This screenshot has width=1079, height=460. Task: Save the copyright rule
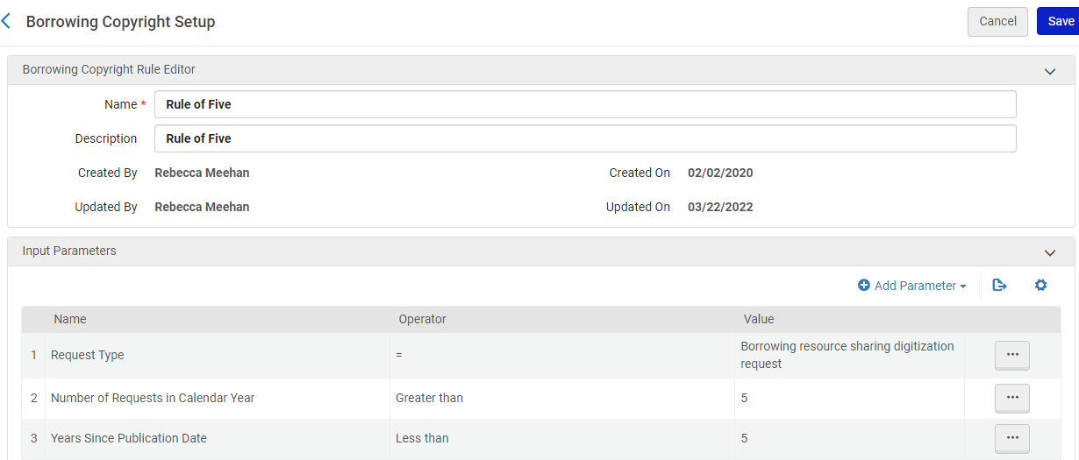(x=1060, y=22)
